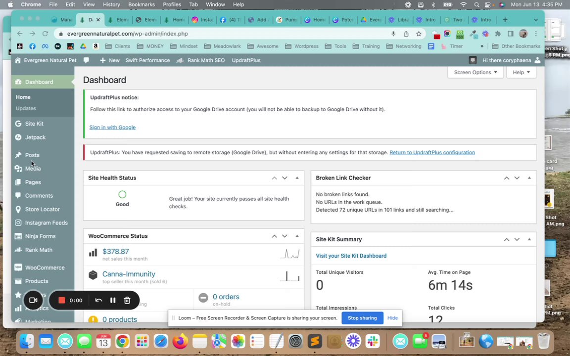The image size is (570, 356).
Task: Hide the Loom sharing notice
Action: click(392, 318)
